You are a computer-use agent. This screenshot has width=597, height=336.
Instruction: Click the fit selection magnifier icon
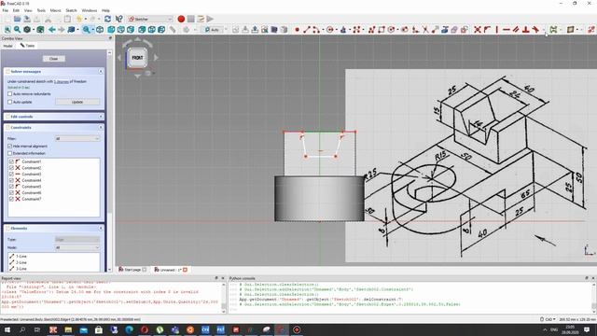[17, 29]
